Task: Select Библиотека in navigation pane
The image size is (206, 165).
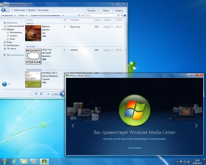Action: (x=12, y=23)
